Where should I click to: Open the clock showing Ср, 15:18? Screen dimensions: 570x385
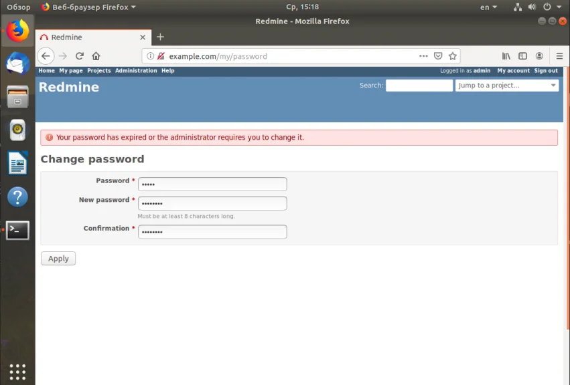[302, 7]
